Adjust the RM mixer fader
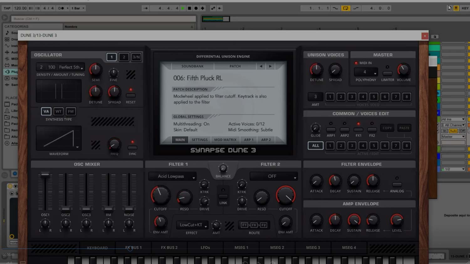The height and width of the screenshot is (264, 470). point(108,209)
